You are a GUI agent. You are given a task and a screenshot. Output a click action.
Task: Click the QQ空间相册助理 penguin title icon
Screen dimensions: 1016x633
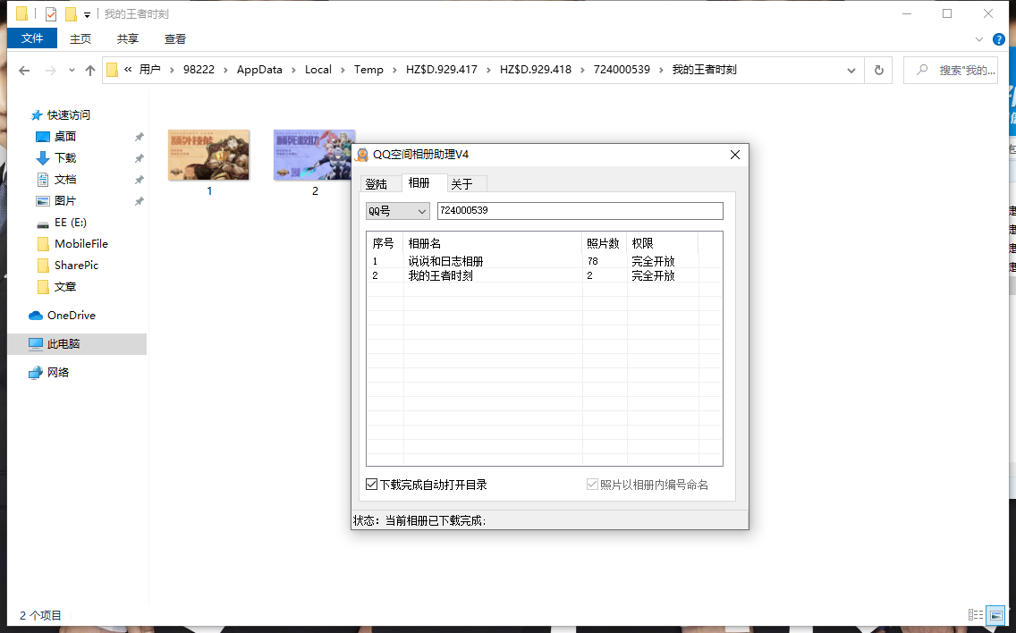pyautogui.click(x=362, y=154)
